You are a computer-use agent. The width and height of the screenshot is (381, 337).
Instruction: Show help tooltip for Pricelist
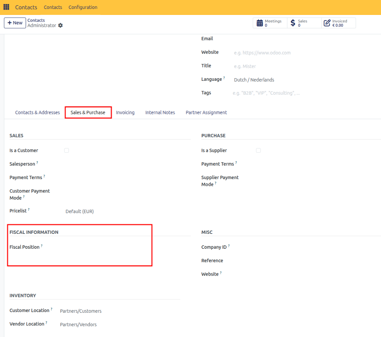(x=29, y=209)
